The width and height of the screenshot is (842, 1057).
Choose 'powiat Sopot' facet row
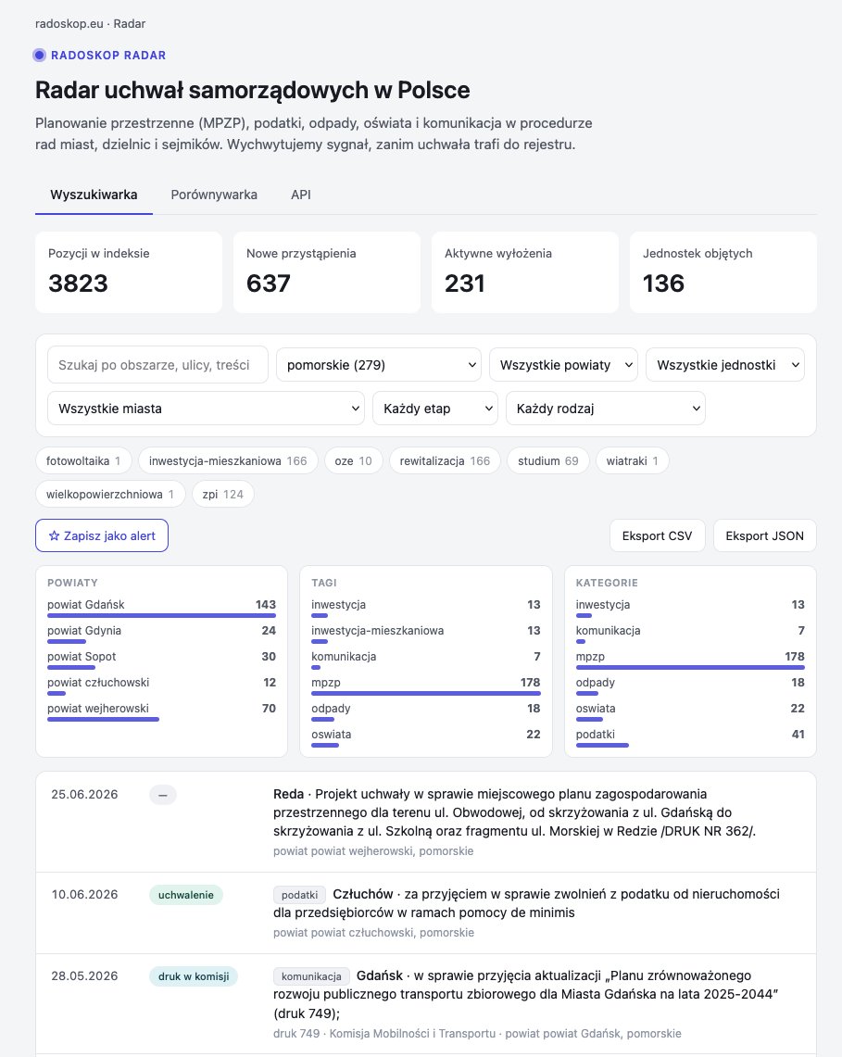pos(162,660)
